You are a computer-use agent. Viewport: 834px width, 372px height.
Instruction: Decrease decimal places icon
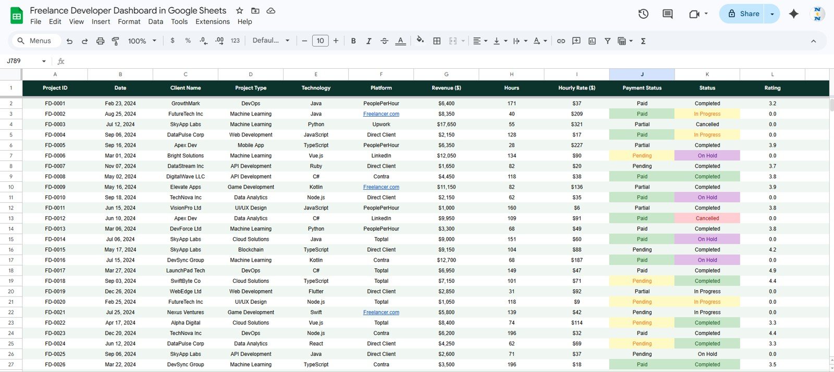click(203, 41)
